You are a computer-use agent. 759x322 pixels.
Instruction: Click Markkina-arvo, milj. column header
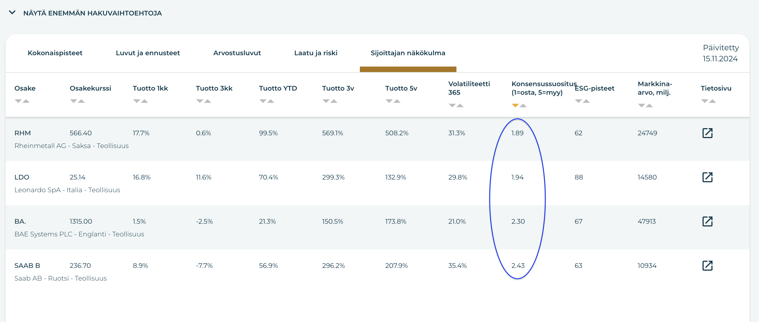(655, 88)
